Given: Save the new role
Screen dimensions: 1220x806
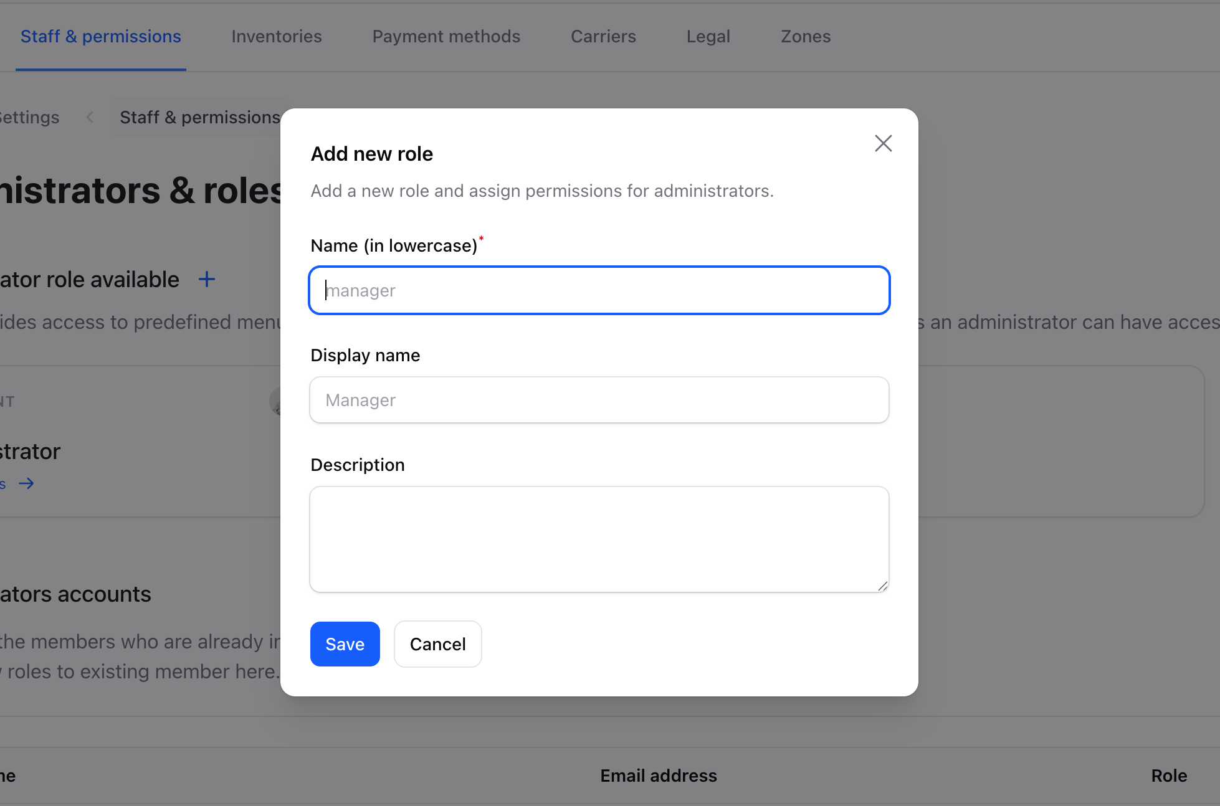Looking at the screenshot, I should pyautogui.click(x=345, y=644).
